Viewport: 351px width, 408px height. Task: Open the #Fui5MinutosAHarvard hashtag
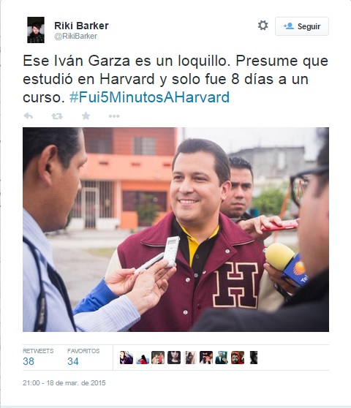tap(149, 97)
